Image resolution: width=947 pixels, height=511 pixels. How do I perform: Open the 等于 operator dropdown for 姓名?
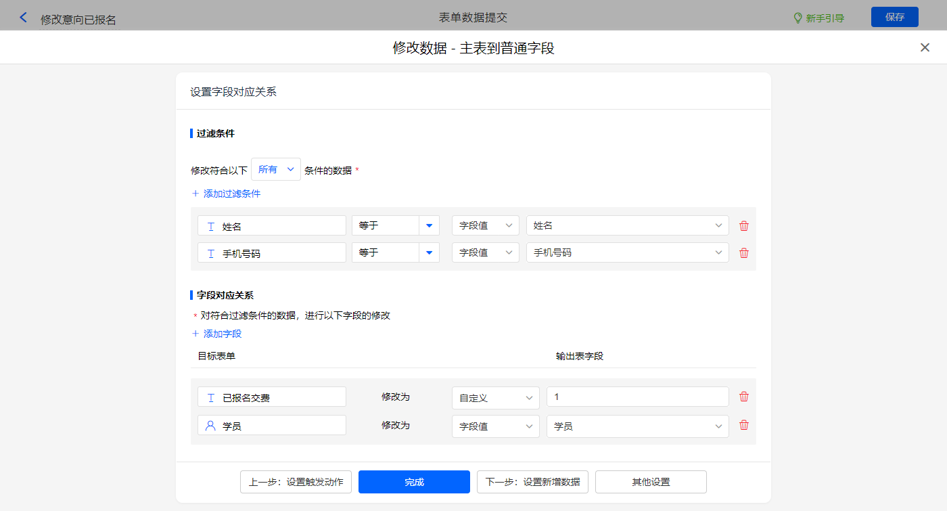tap(429, 225)
